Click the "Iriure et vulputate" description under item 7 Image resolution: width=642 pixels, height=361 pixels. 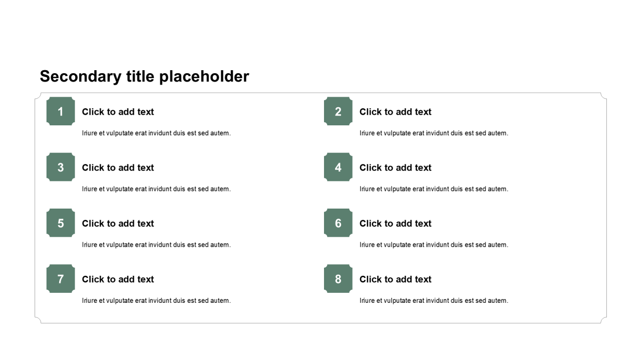[156, 301]
